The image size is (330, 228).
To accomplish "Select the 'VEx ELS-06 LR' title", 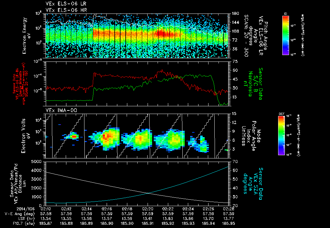I will [66, 4].
